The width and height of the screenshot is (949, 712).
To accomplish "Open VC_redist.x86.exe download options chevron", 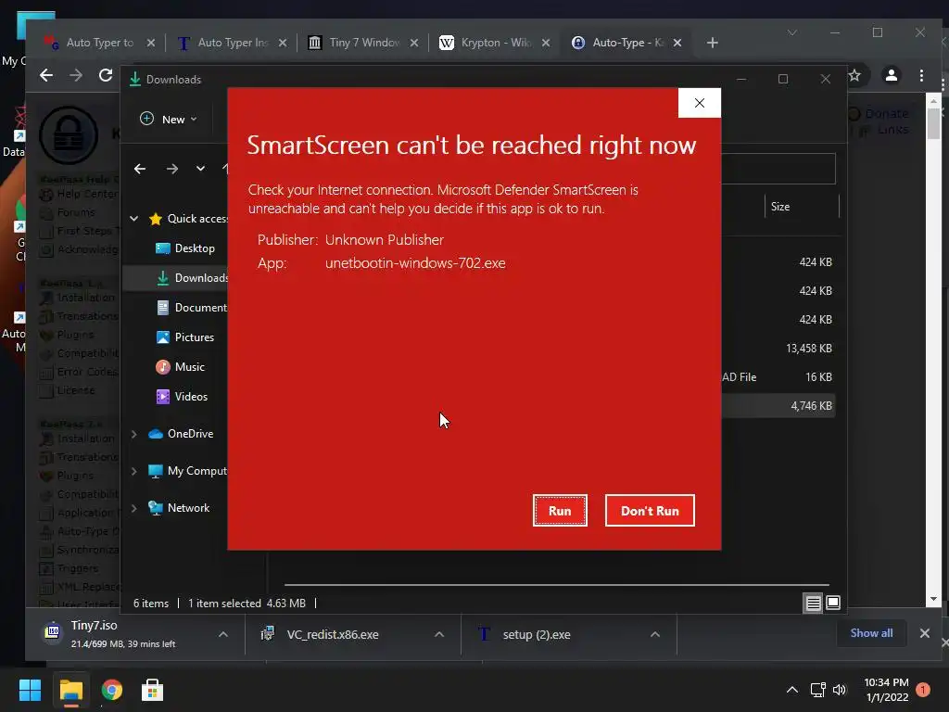I will tap(439, 634).
